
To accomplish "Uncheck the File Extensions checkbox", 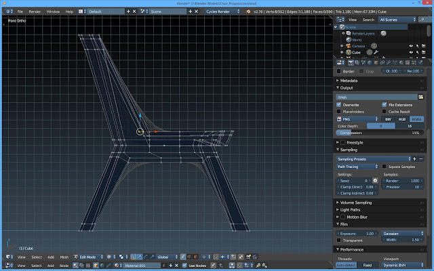I will coord(384,104).
